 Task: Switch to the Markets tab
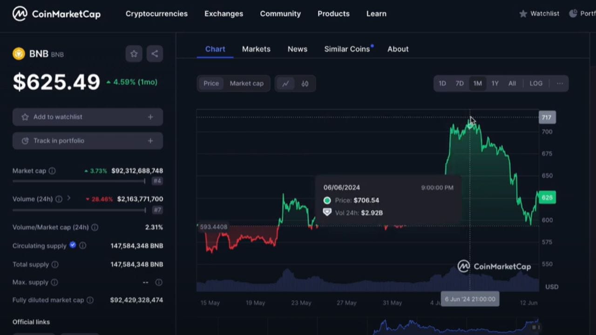[256, 49]
